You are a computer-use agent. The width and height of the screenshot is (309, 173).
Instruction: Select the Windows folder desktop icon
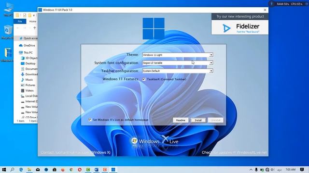pyautogui.click(x=8, y=55)
